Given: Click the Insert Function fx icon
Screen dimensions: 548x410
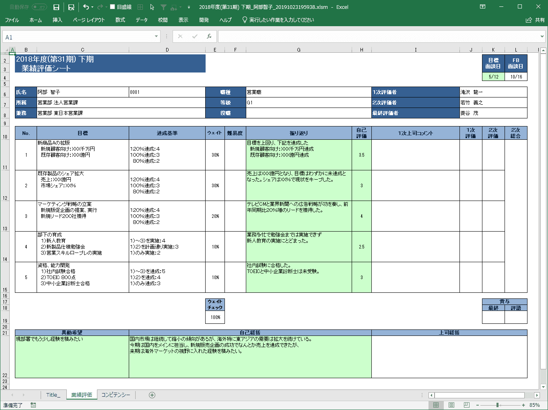Looking at the screenshot, I should 209,37.
